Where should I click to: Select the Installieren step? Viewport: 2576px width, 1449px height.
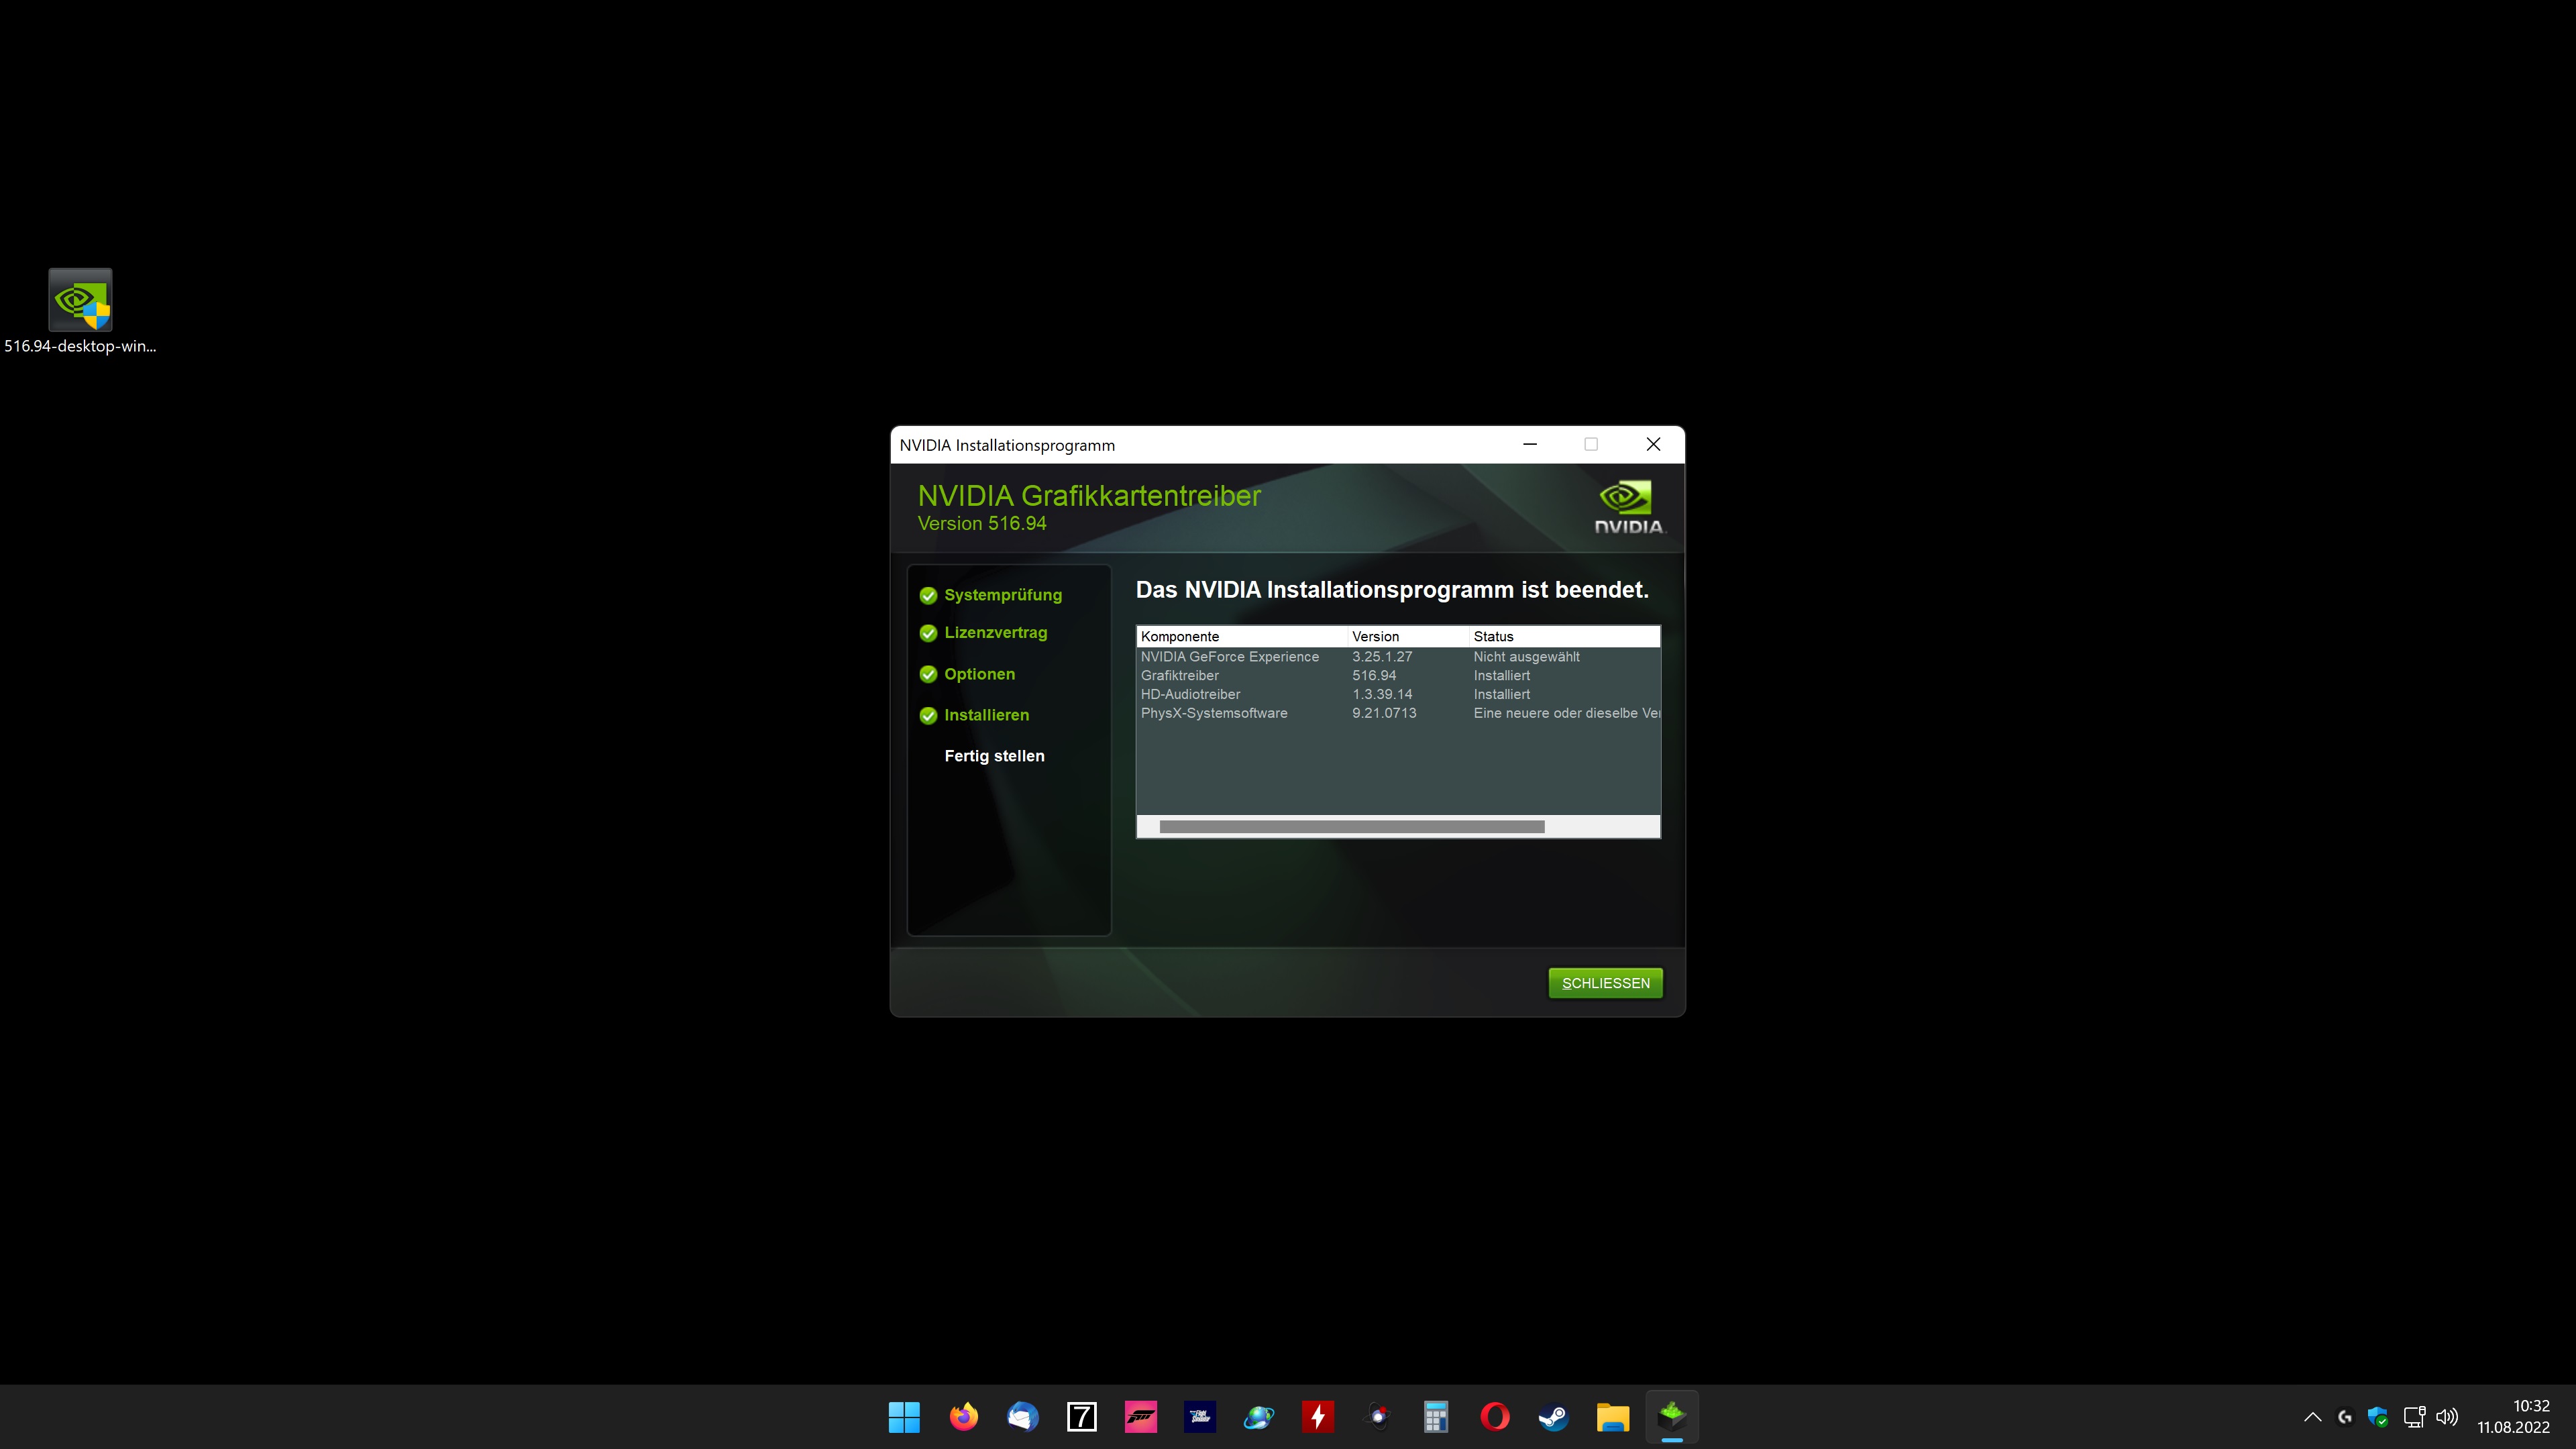(x=987, y=715)
